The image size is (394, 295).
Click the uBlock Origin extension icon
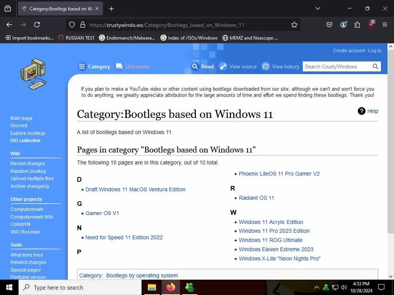[x=371, y=24]
